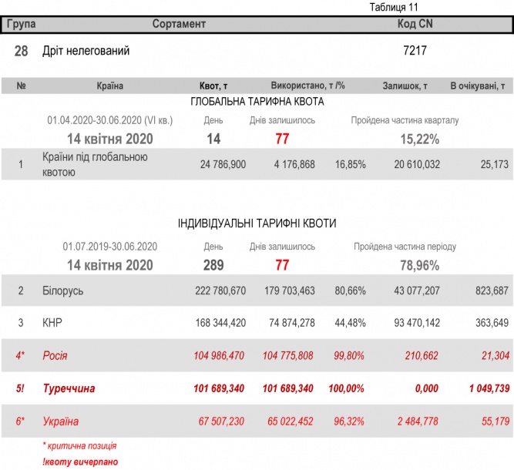Select the 'Країна' column header
Image resolution: width=514 pixels, height=470 pixels.
[x=110, y=86]
